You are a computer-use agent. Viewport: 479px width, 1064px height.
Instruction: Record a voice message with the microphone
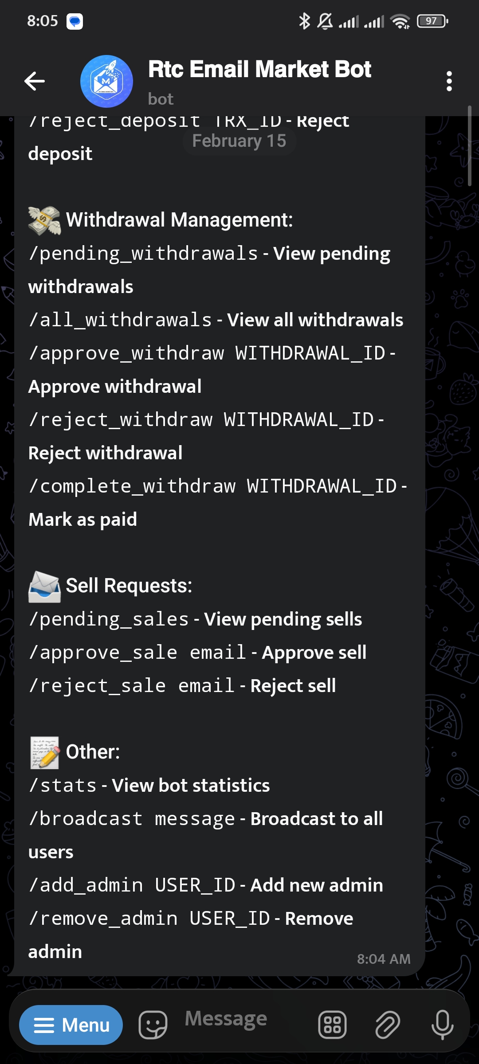pos(442,1025)
